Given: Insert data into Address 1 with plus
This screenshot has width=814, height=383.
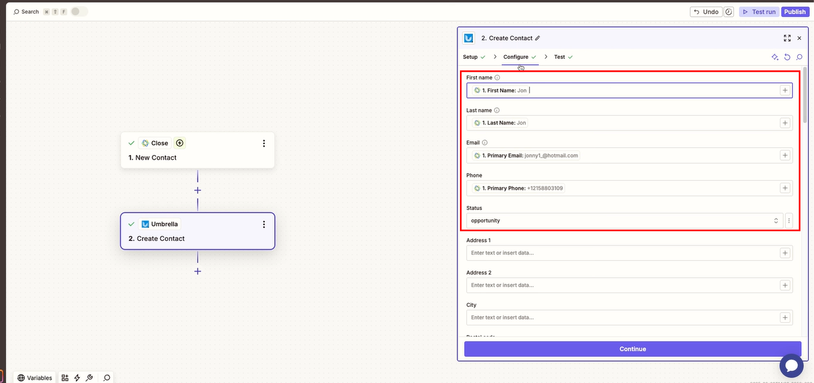Looking at the screenshot, I should pyautogui.click(x=785, y=253).
